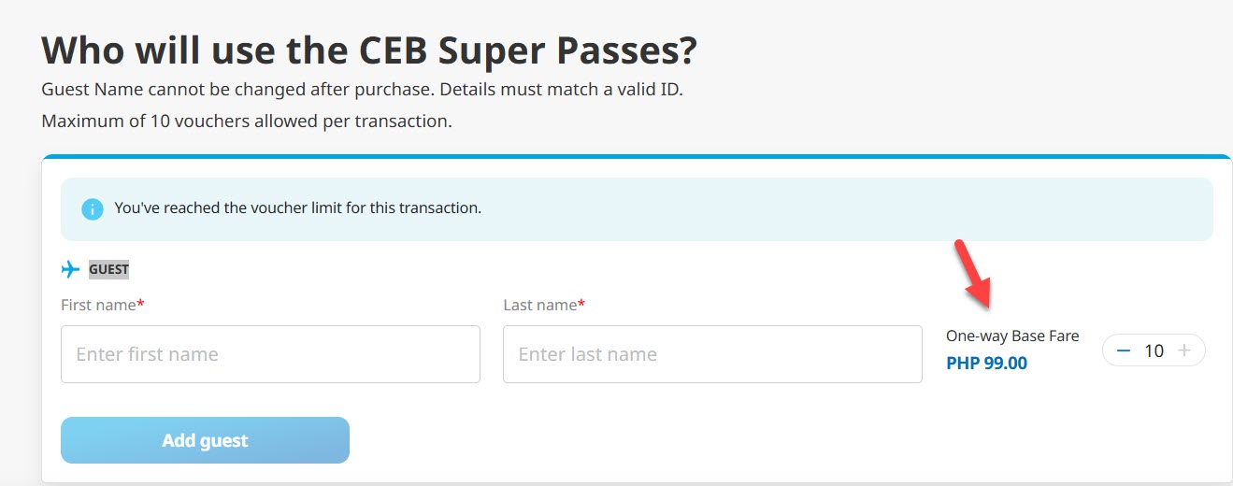Click the airplane icon beside GUEST
The width and height of the screenshot is (1233, 486).
pyautogui.click(x=70, y=269)
